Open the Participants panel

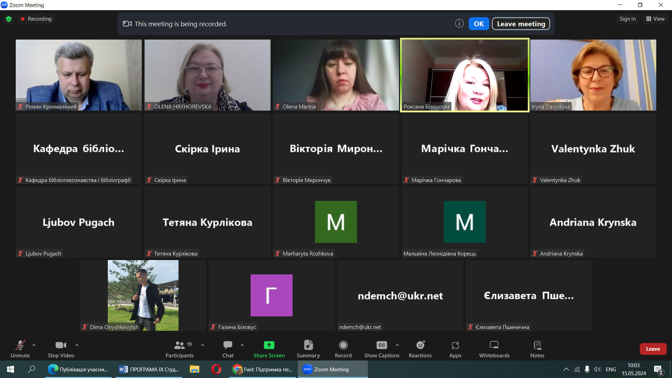point(179,349)
